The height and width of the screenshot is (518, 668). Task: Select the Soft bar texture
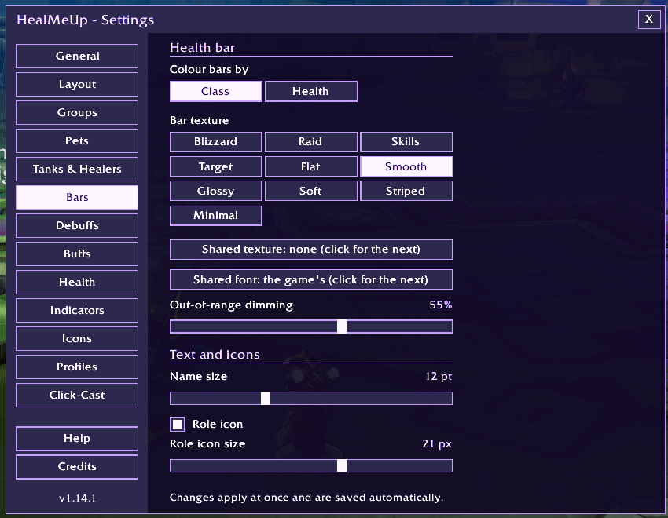pyautogui.click(x=311, y=191)
